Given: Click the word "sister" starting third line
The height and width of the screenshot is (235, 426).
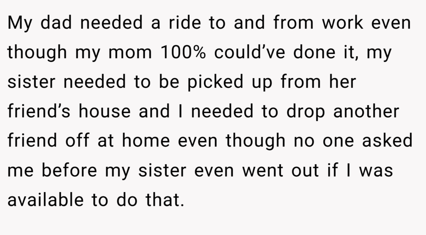Looking at the screenshot, I should point(32,82).
